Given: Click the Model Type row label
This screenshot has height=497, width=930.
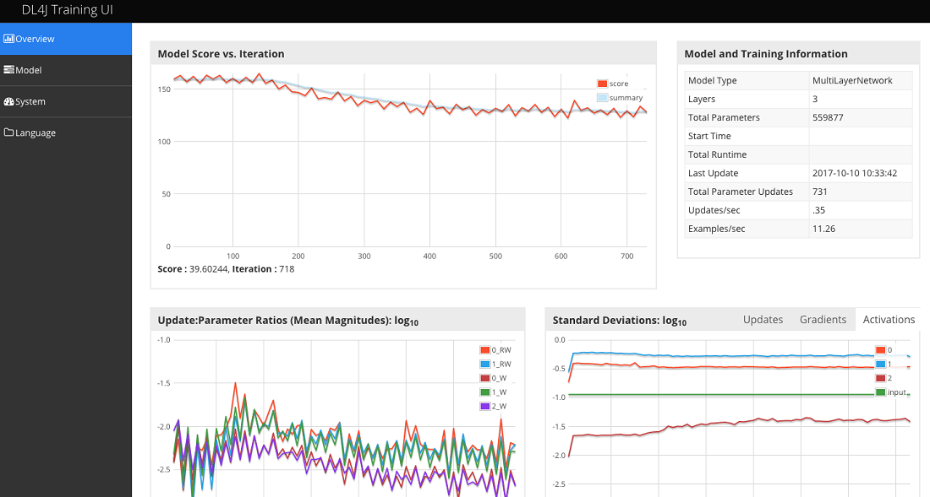Looking at the screenshot, I should click(713, 80).
